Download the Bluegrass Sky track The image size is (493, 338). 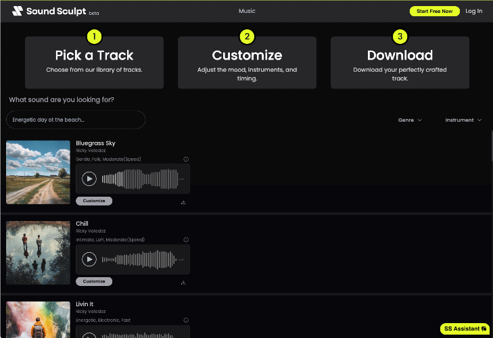pyautogui.click(x=183, y=202)
